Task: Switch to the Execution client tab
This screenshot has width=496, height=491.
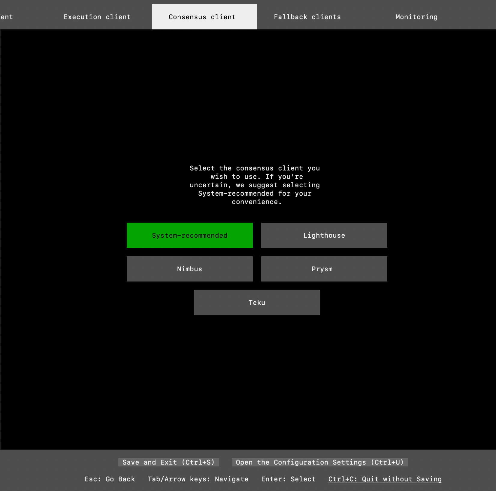Action: tap(97, 17)
